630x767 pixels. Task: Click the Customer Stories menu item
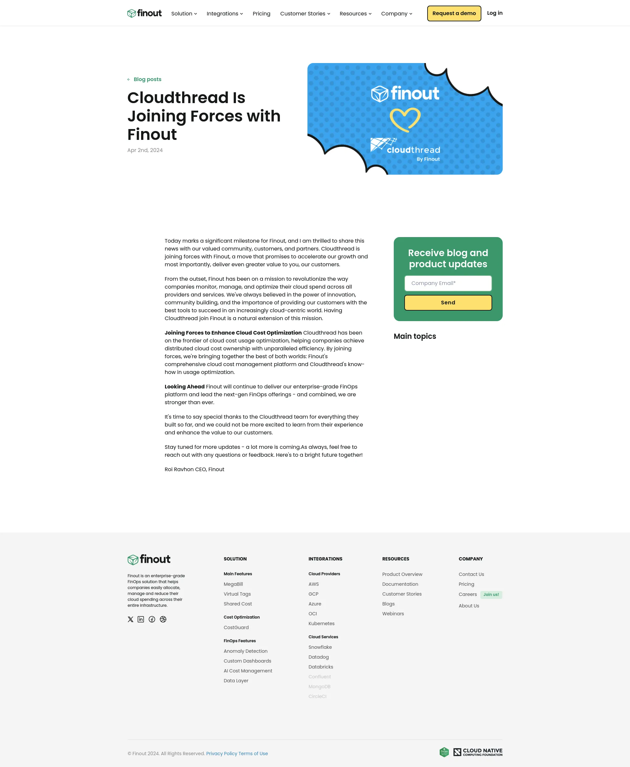[304, 13]
